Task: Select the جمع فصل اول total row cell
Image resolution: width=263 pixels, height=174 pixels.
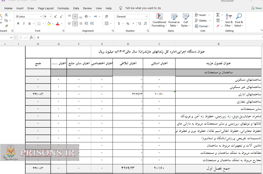Action: tap(218, 168)
